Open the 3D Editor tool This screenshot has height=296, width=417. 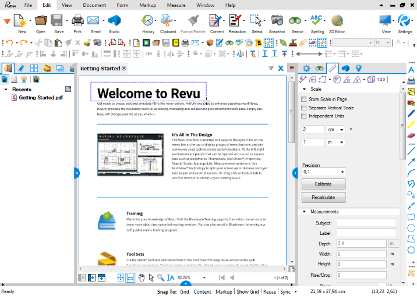(337, 22)
